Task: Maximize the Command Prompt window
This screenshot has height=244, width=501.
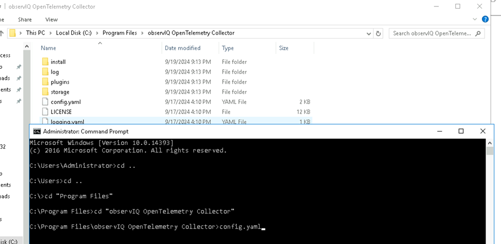Action: tap(461, 131)
